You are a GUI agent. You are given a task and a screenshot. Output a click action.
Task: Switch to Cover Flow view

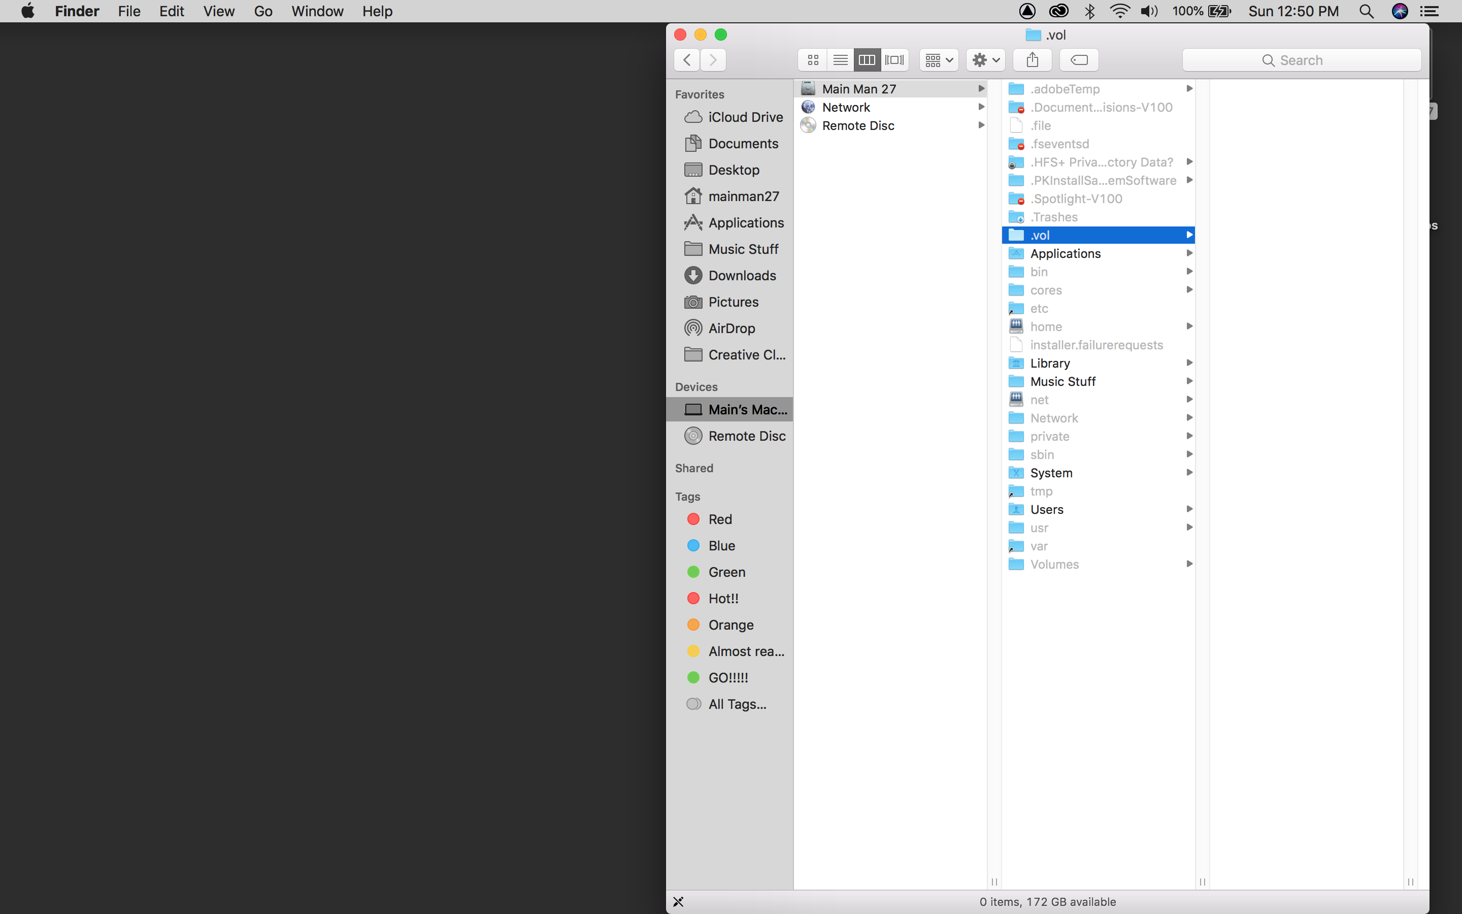(894, 60)
